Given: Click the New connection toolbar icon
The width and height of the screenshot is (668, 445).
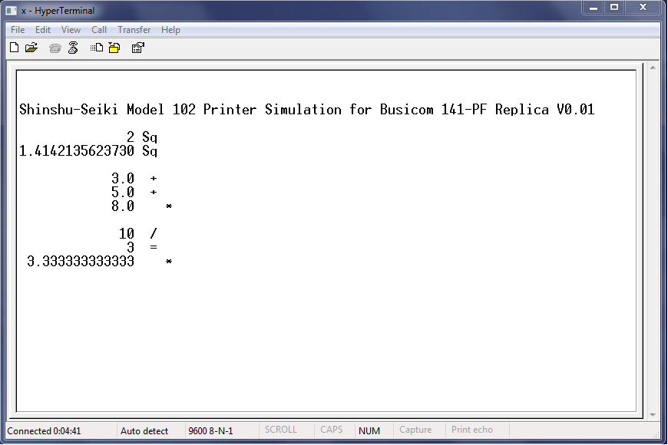Looking at the screenshot, I should click(x=14, y=48).
